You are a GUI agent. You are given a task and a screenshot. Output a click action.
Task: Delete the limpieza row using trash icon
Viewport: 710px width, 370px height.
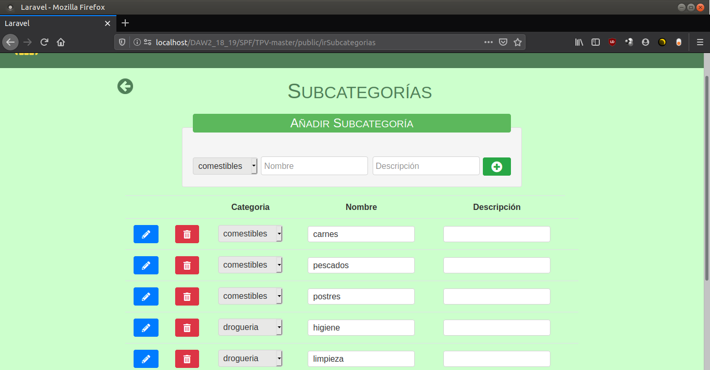187,359
